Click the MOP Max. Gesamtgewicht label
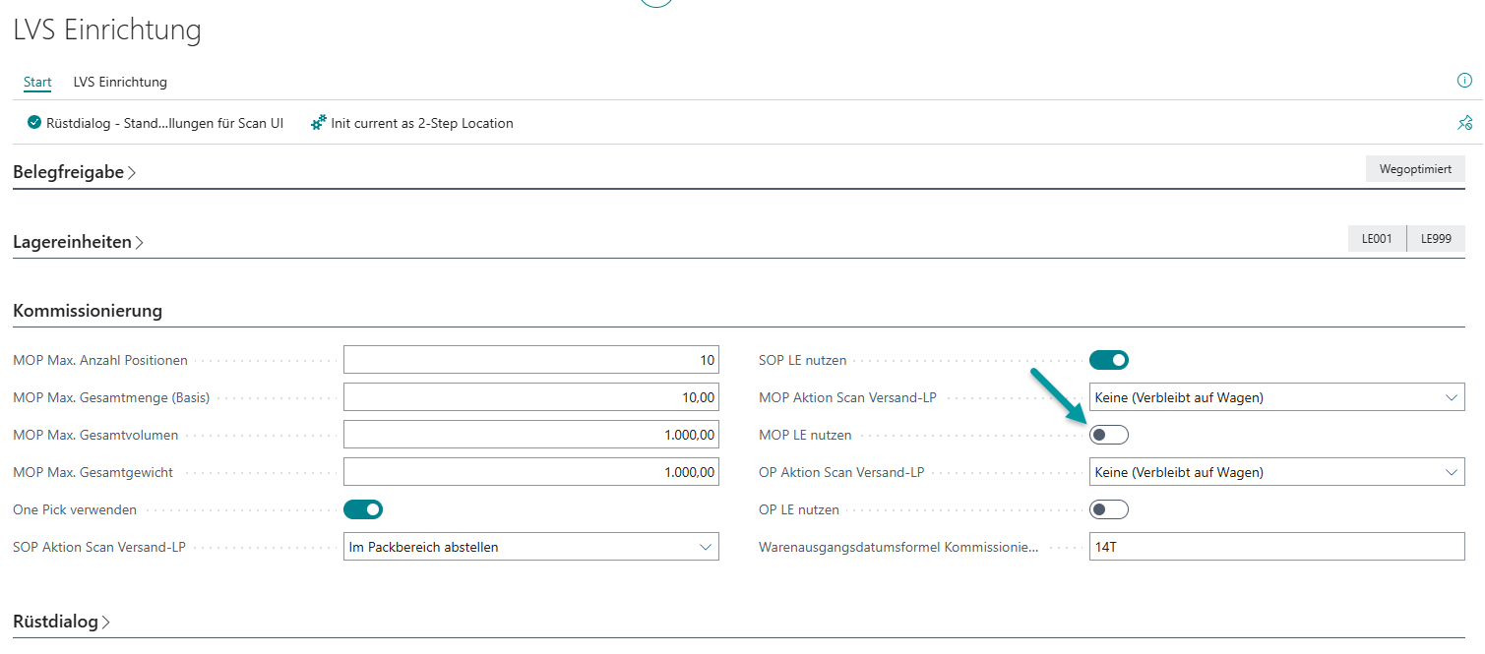Image resolution: width=1485 pixels, height=654 pixels. [93, 472]
